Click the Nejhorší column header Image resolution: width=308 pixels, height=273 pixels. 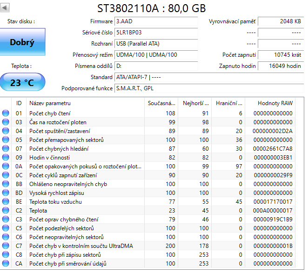pos(195,103)
